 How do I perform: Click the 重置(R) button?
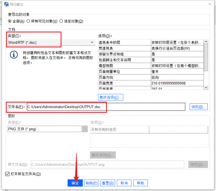[x=108, y=183]
